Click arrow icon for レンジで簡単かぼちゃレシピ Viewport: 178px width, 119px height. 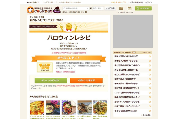pos(150,93)
